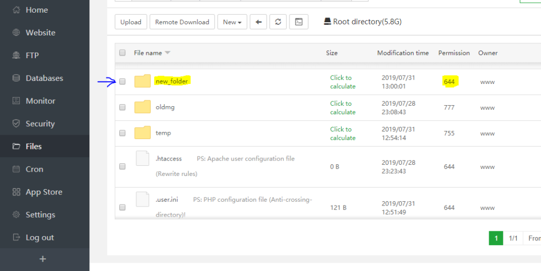Open the .htaccess file name
This screenshot has width=541, height=271.
[169, 158]
